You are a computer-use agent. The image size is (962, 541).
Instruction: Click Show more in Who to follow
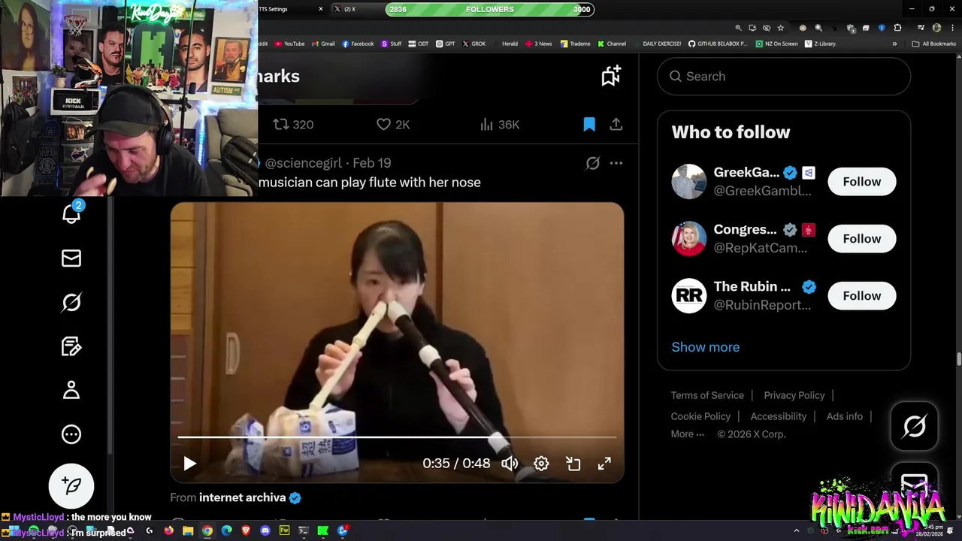click(706, 347)
